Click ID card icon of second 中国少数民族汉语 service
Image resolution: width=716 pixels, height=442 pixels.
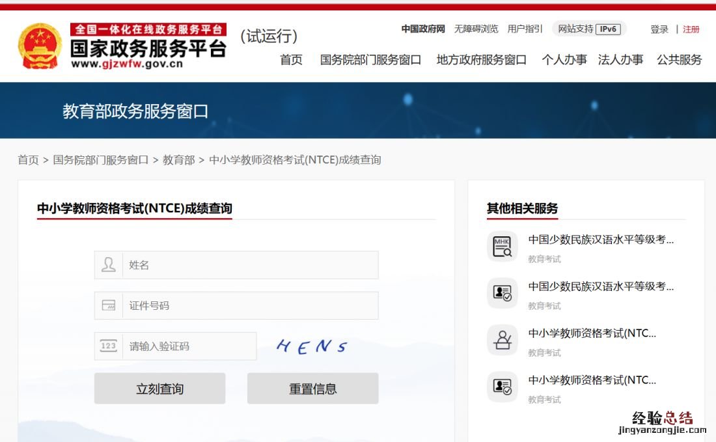(x=503, y=293)
